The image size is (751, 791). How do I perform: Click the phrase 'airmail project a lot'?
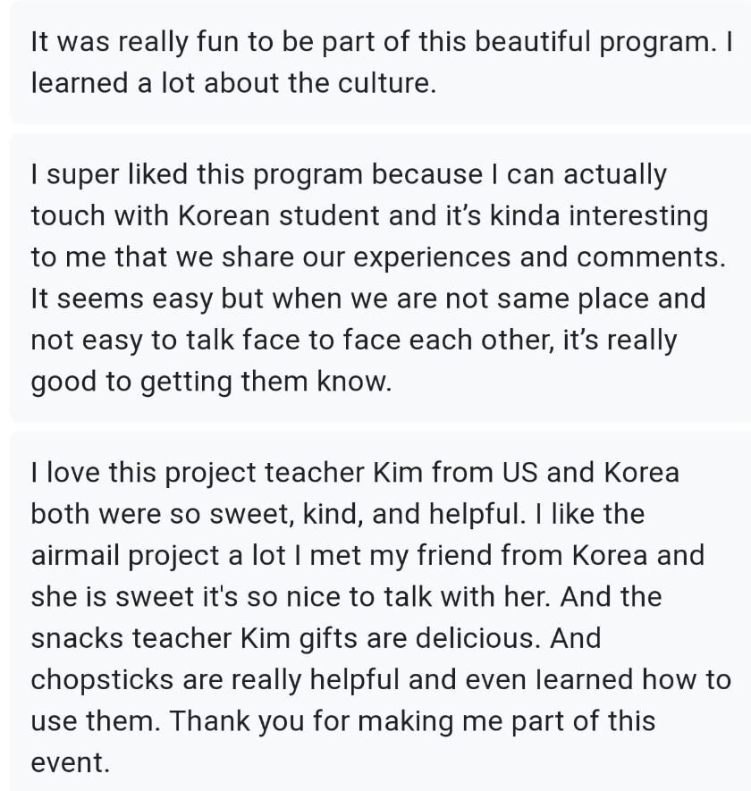[x=152, y=555]
